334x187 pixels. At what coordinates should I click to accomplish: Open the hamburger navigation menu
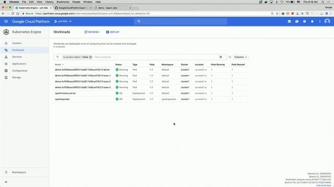(x=6, y=21)
